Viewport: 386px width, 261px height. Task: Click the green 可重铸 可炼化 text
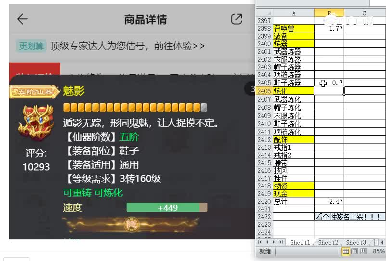tap(93, 193)
